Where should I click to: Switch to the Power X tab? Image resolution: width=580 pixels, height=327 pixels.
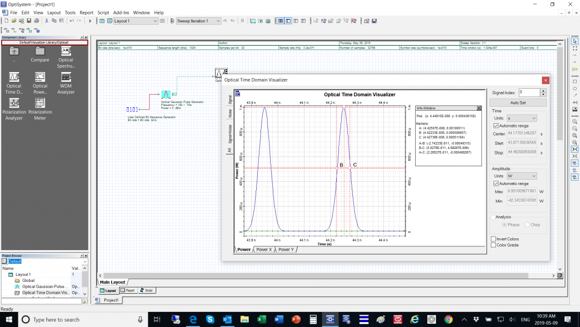click(264, 250)
